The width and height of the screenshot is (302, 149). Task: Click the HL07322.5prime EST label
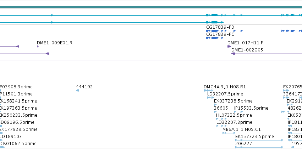(x=234, y=115)
